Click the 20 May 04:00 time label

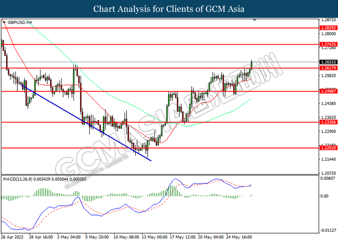211,237
